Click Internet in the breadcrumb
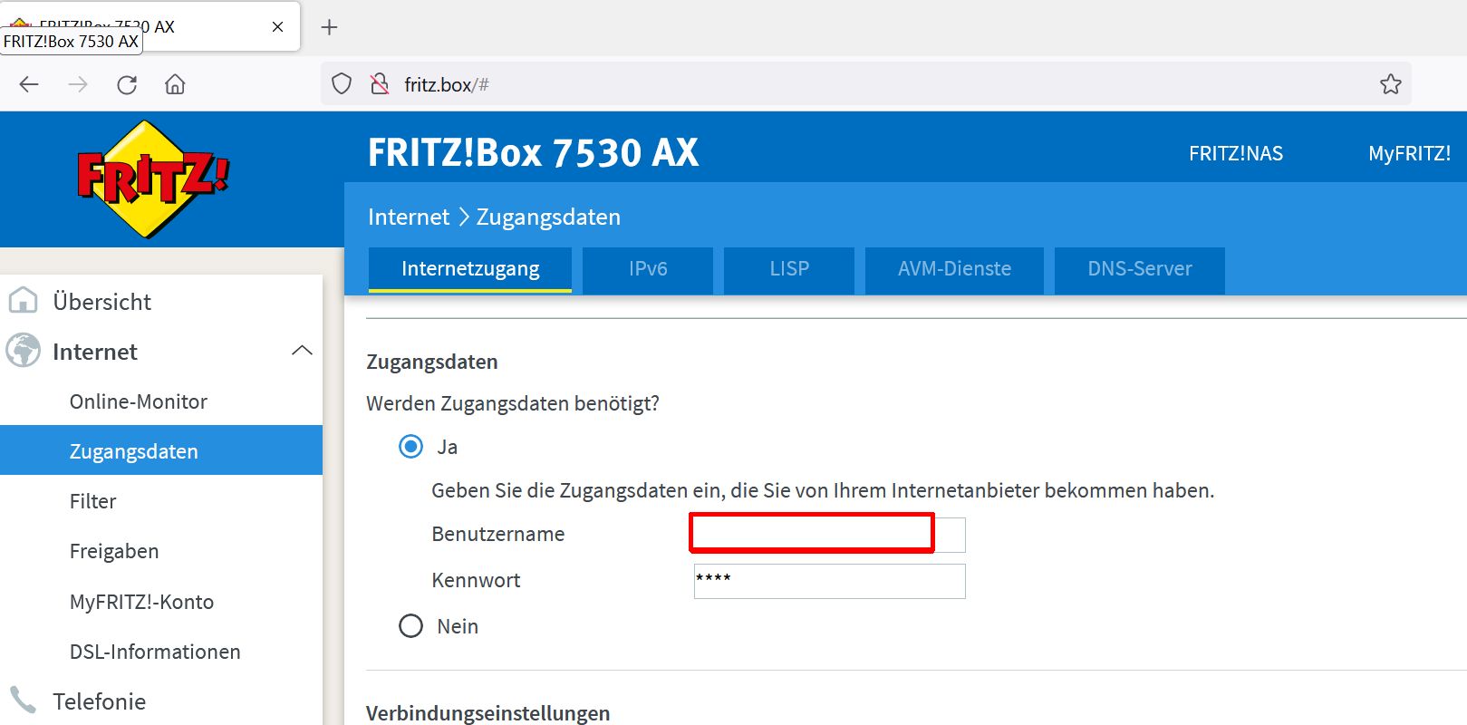 [x=409, y=217]
